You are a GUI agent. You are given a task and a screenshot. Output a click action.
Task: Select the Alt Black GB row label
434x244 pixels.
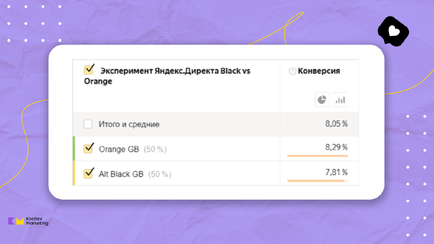pyautogui.click(x=121, y=174)
